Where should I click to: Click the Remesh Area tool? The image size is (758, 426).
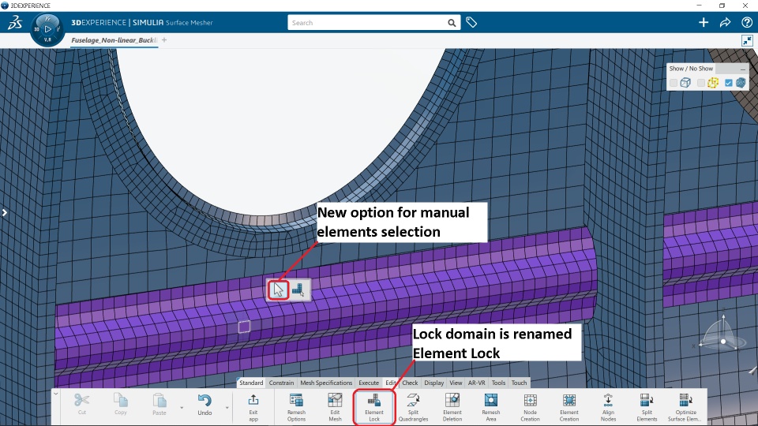(490, 401)
